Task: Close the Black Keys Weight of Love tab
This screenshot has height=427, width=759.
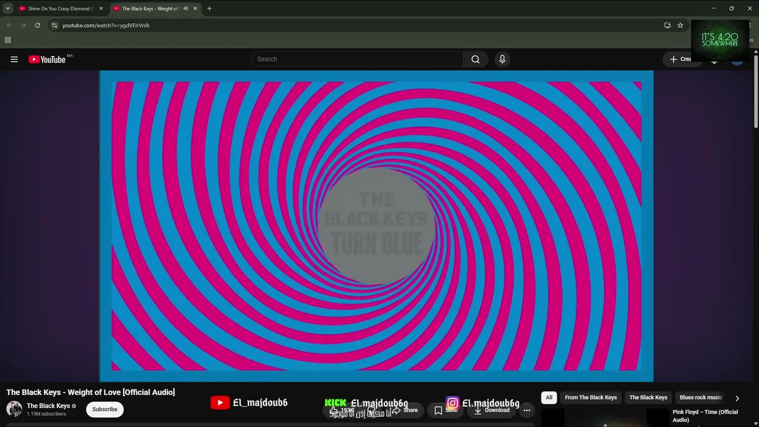Action: 195,8
